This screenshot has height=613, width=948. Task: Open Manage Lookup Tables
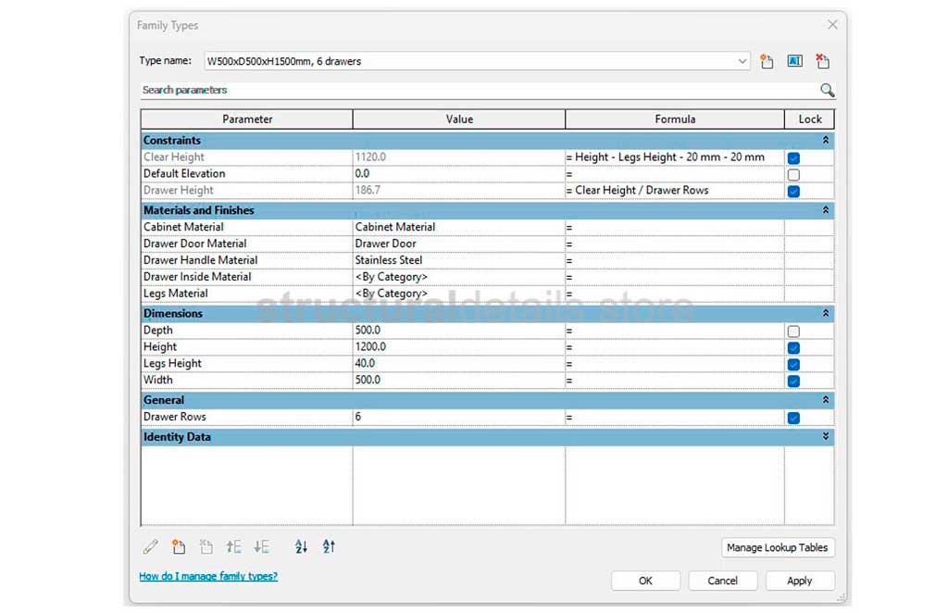pos(777,547)
